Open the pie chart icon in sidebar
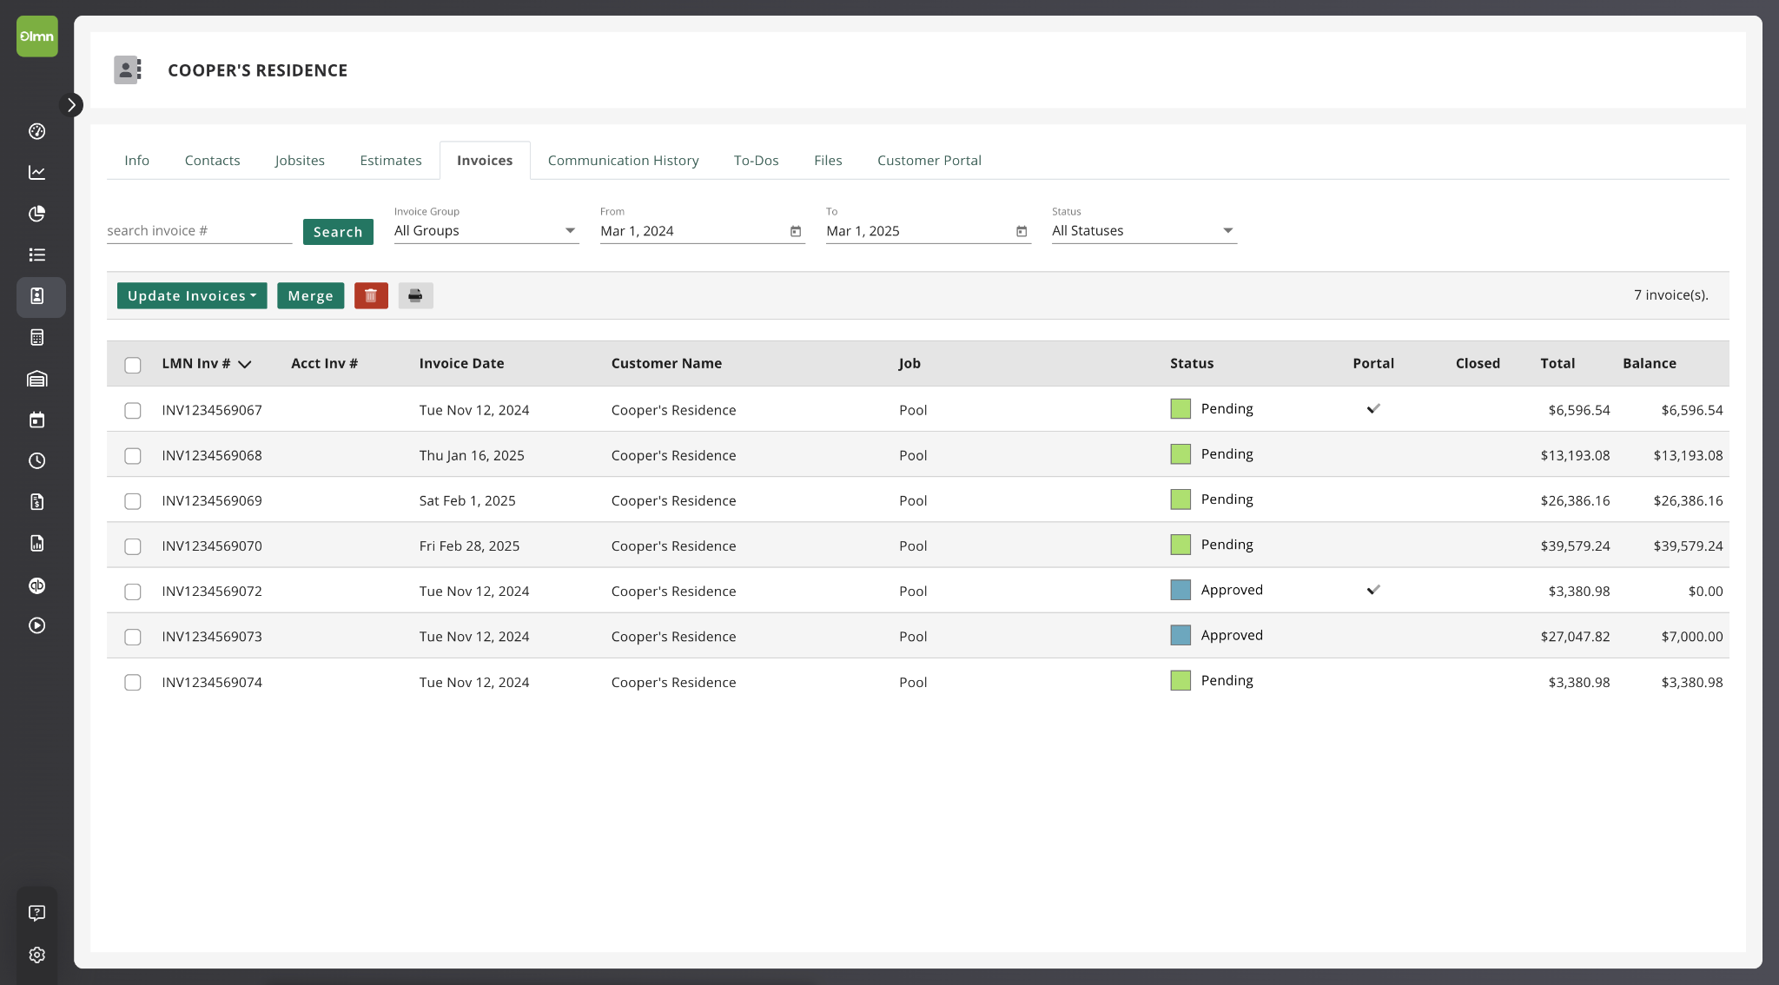Viewport: 1779px width, 985px height. [x=37, y=214]
